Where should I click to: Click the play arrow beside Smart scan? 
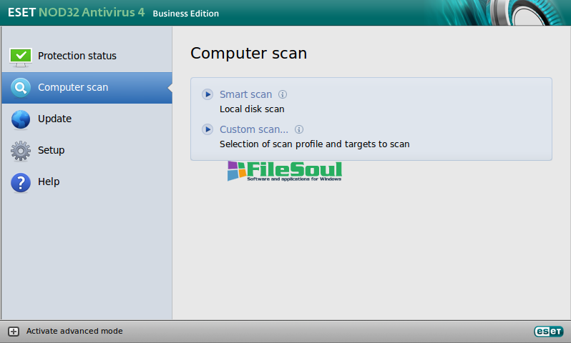pyautogui.click(x=208, y=94)
